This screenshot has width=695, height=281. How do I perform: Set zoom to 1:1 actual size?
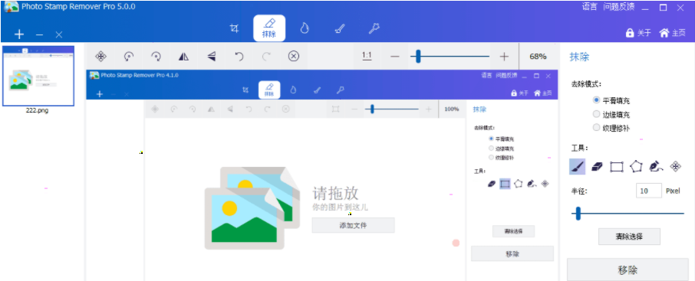pyautogui.click(x=367, y=56)
